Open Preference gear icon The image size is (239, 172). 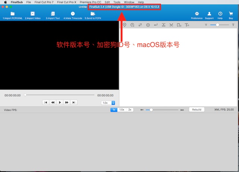point(197,14)
